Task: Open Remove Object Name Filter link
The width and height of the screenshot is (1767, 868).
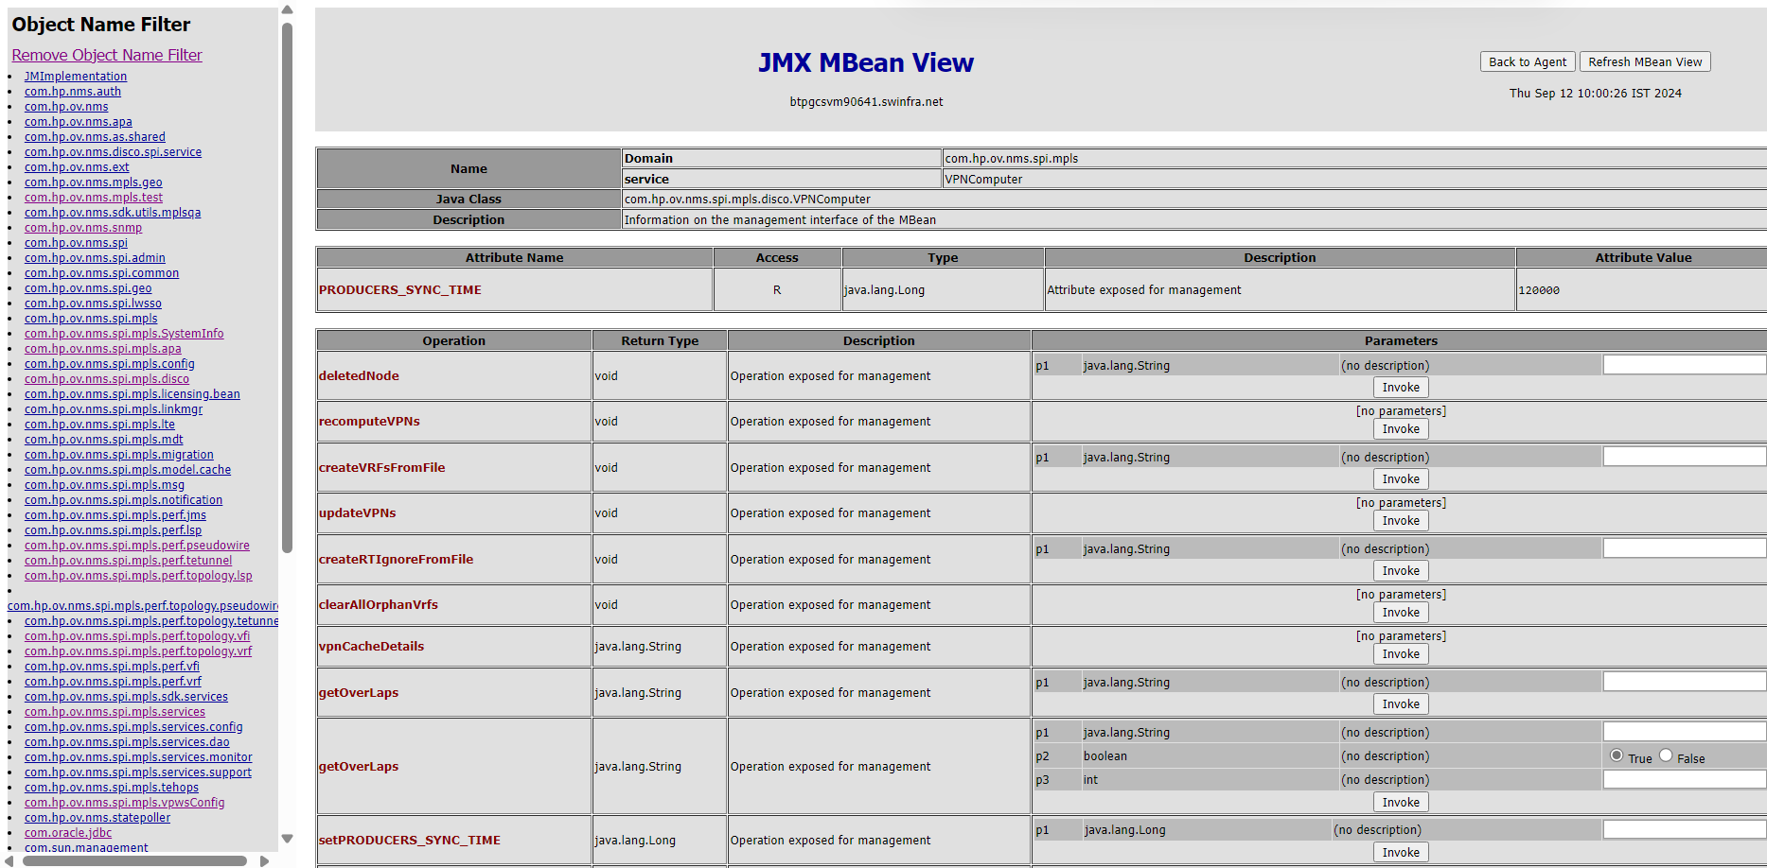Action: point(107,55)
